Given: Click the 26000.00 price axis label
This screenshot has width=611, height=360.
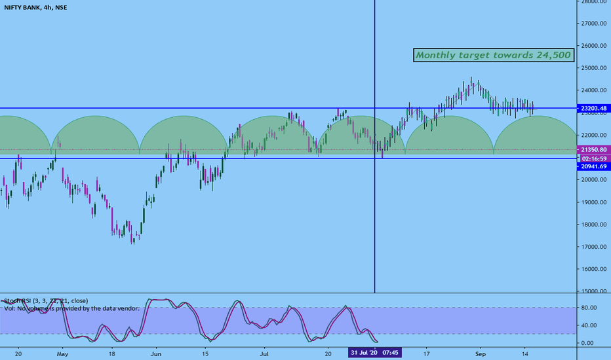Looking at the screenshot, I should [x=593, y=46].
